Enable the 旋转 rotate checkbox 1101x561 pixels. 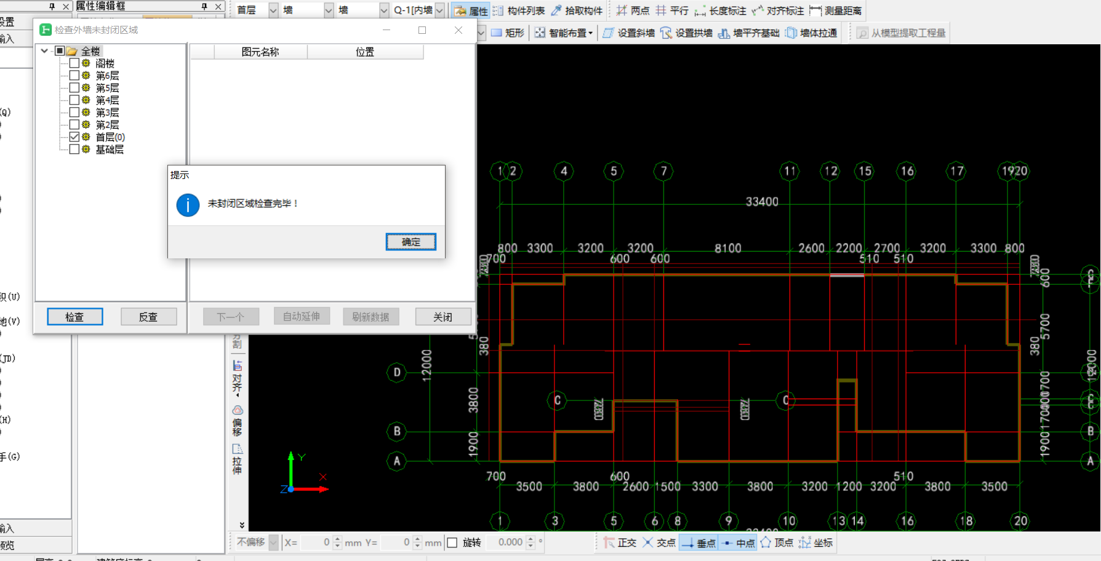click(452, 543)
